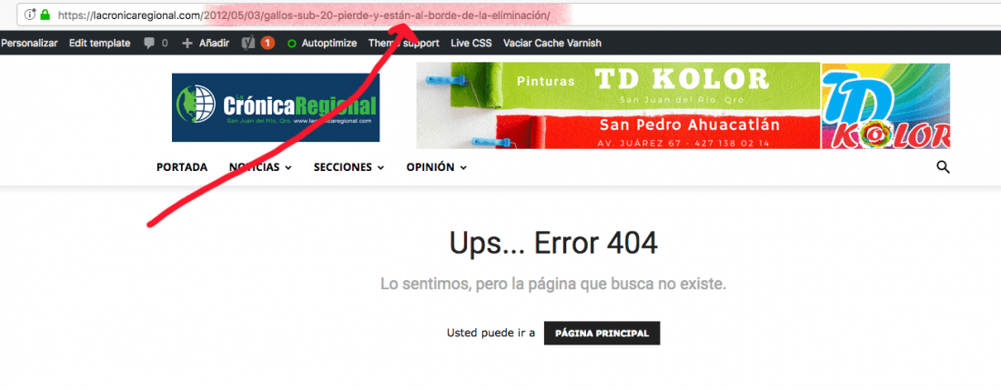Screen dimensions: 1001x390
Task: Click the site info icon in address bar
Action: 29,14
